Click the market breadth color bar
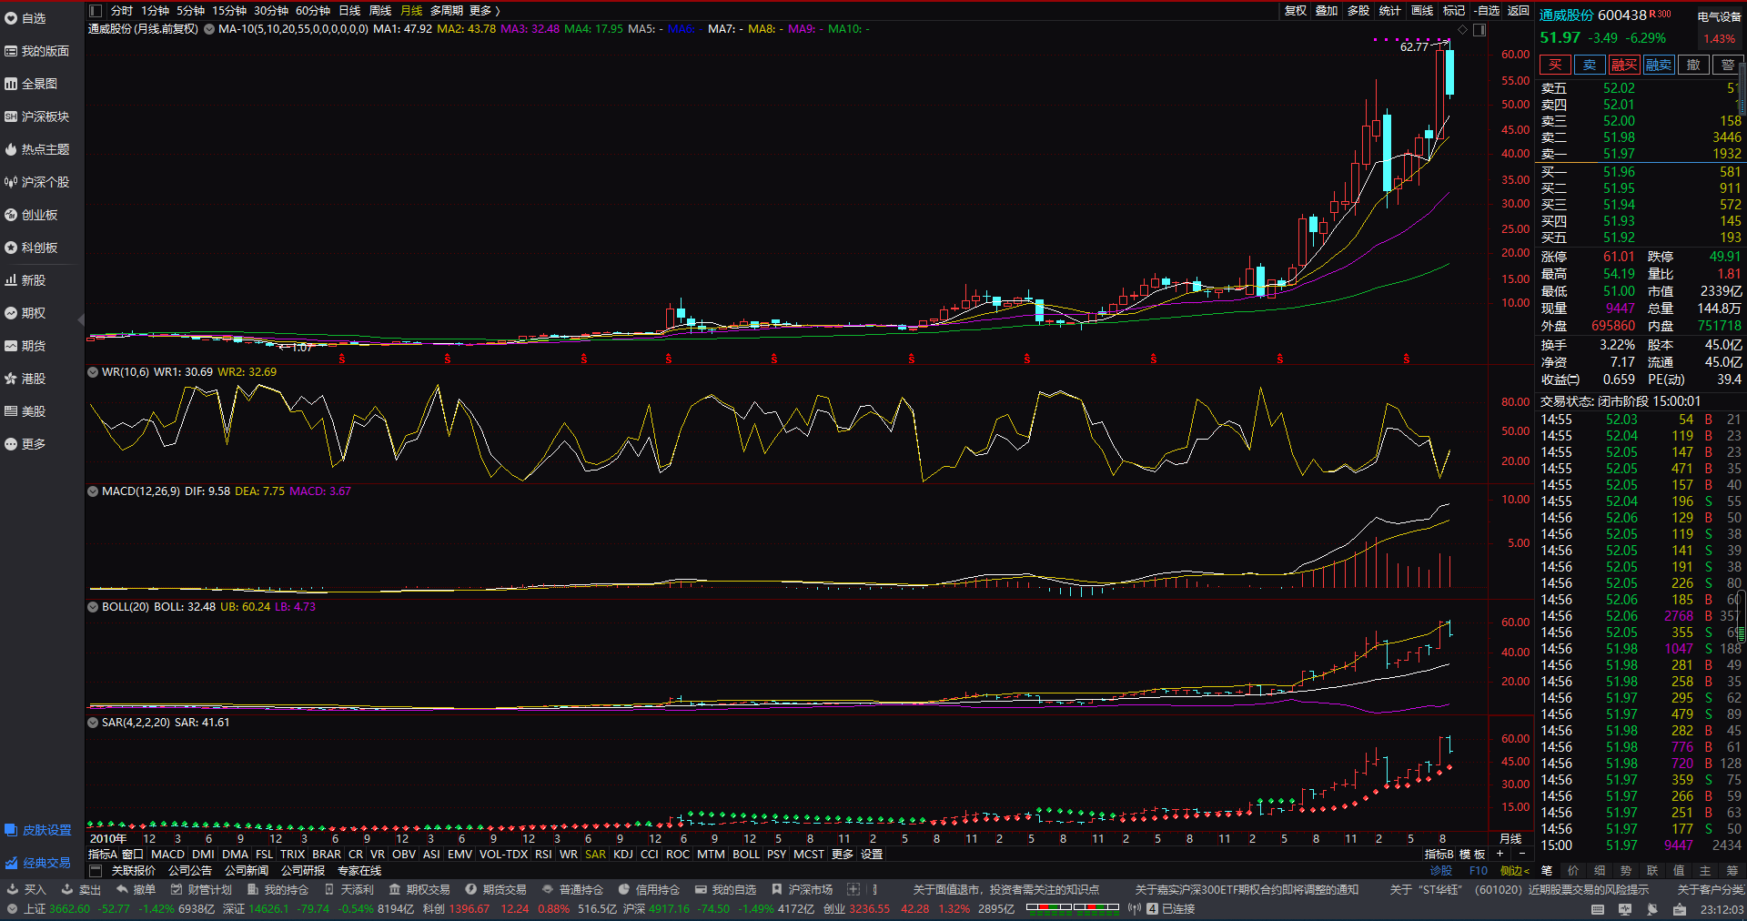The height and width of the screenshot is (921, 1747). 1073,907
